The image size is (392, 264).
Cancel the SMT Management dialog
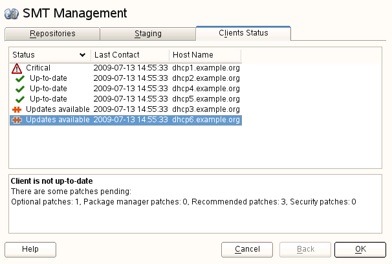point(247,249)
